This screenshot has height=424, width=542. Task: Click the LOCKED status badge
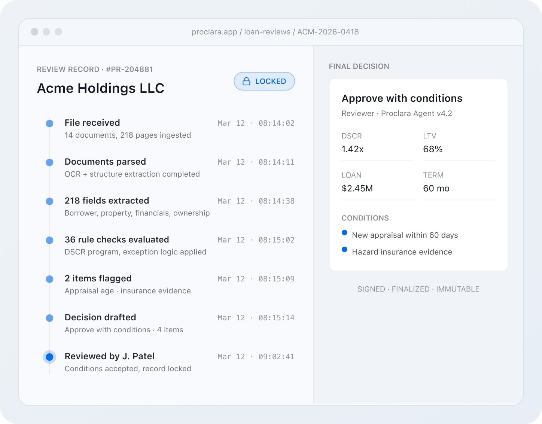264,81
